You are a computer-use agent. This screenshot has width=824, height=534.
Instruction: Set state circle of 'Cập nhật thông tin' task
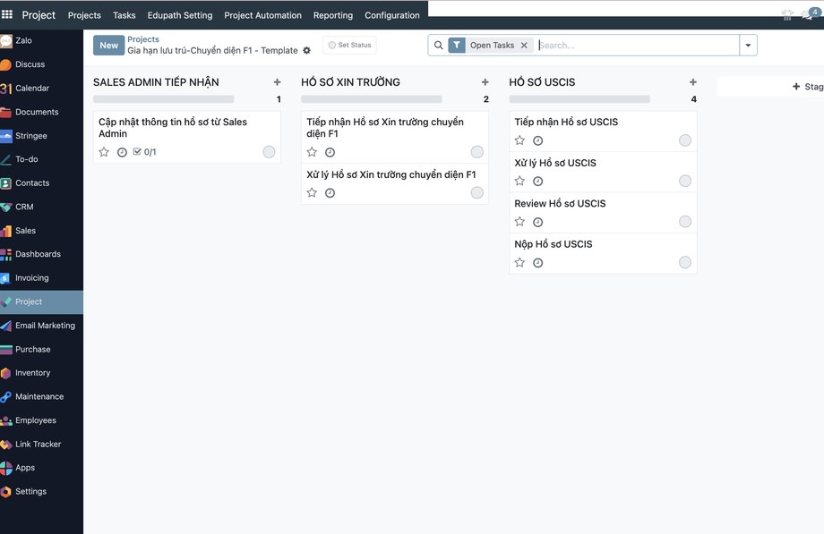[269, 152]
